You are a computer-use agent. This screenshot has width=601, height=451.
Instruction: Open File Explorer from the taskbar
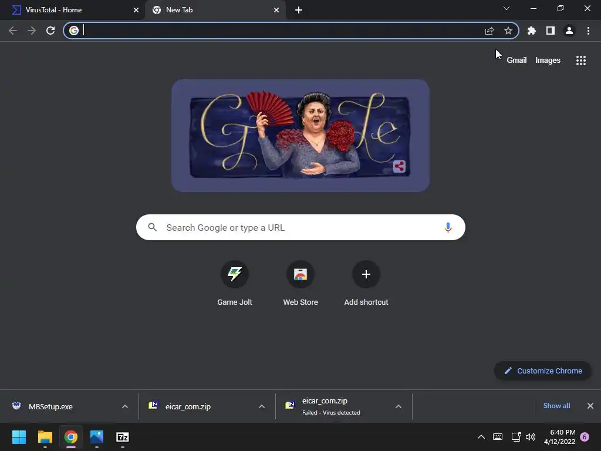45,437
